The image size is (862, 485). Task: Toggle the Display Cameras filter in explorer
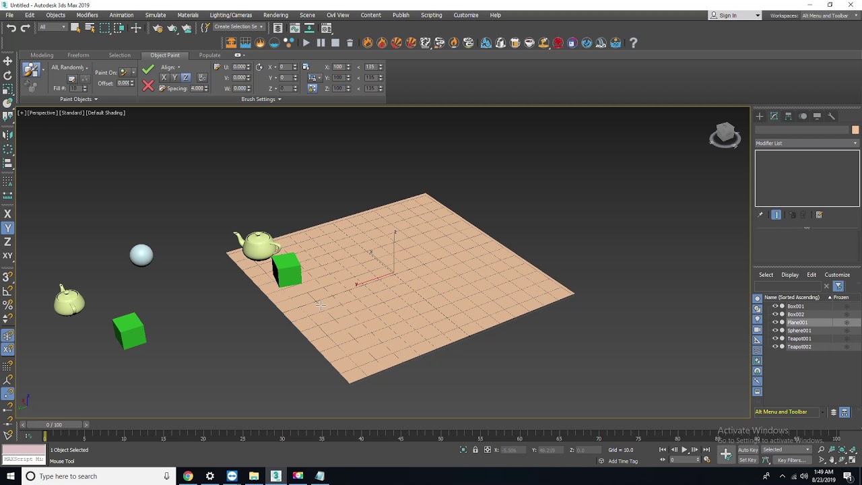click(x=757, y=330)
